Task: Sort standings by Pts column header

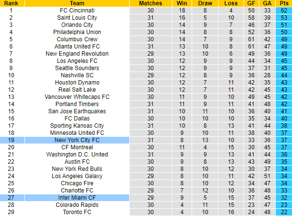Action: pos(283,3)
